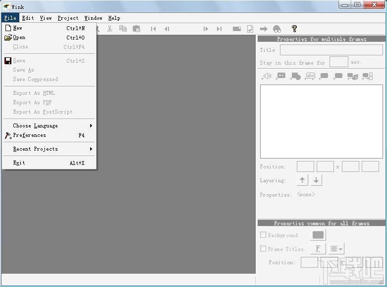The height and width of the screenshot is (287, 387).
Task: Click the add textbox abc icon
Action: 310,76
